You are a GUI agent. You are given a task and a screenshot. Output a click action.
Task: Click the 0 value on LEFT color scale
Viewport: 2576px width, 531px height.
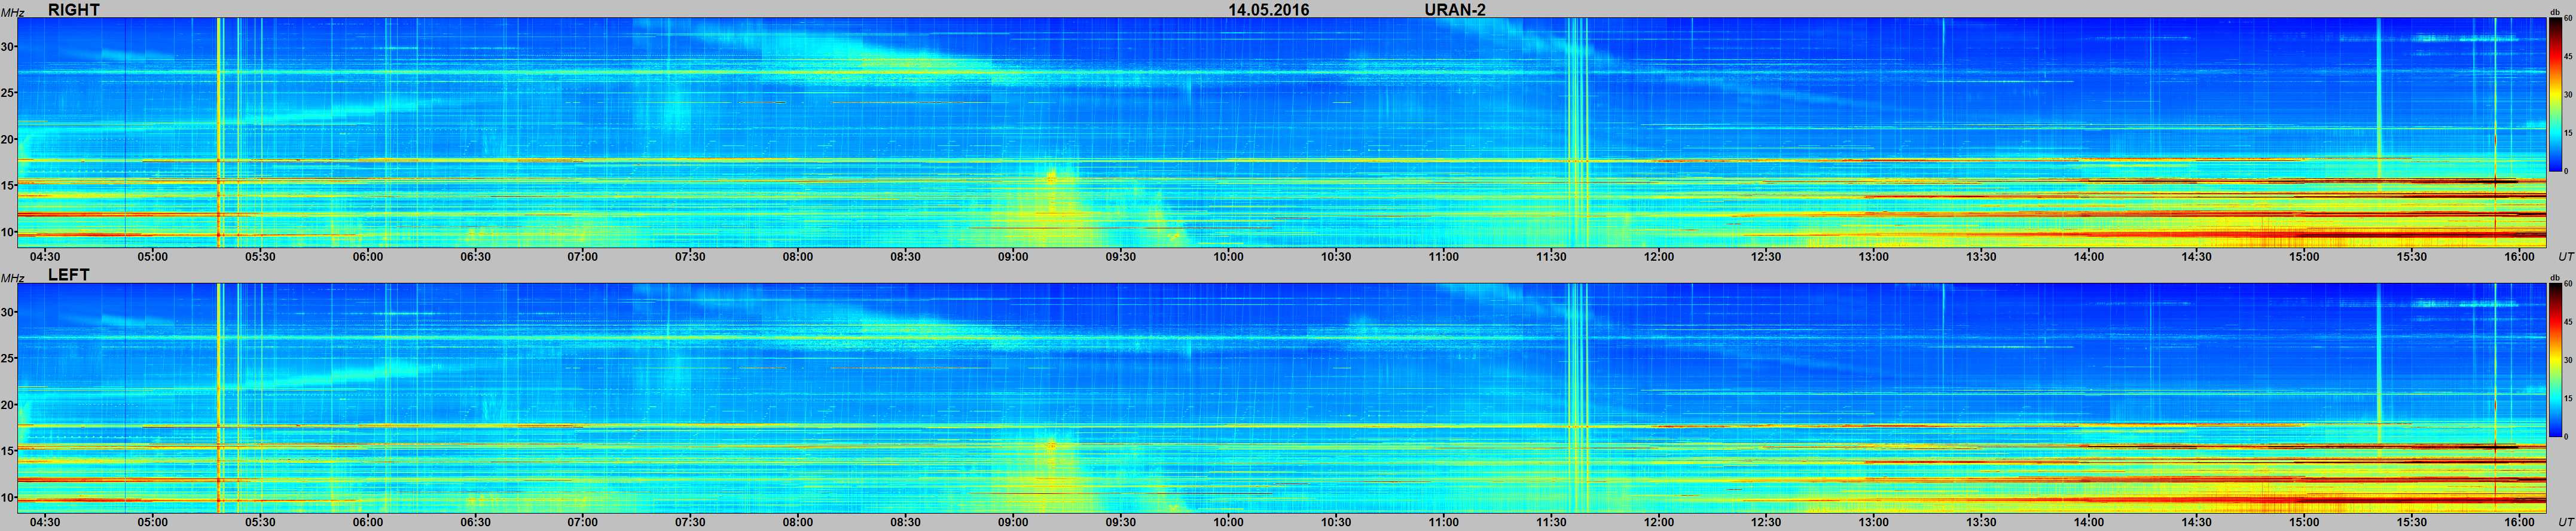coord(2565,436)
